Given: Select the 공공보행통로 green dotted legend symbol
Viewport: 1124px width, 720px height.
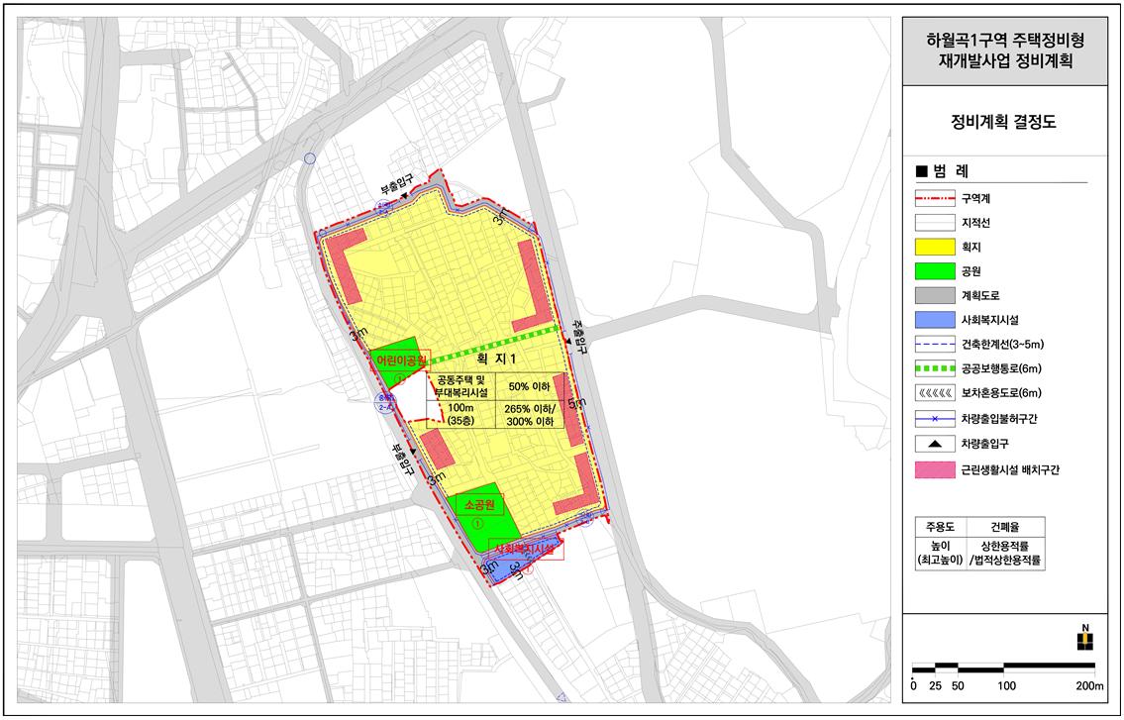Looking at the screenshot, I should (x=935, y=369).
